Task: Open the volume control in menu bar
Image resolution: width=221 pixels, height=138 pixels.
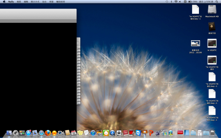Action: (x=180, y=1)
